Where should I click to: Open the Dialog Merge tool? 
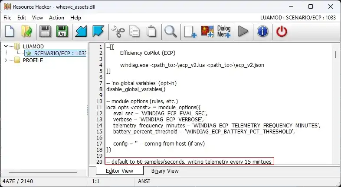click(x=224, y=32)
